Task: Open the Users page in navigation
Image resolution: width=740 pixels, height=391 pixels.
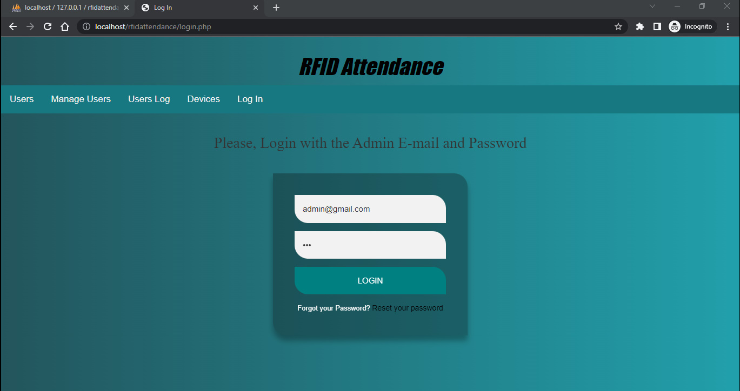Action: tap(22, 99)
